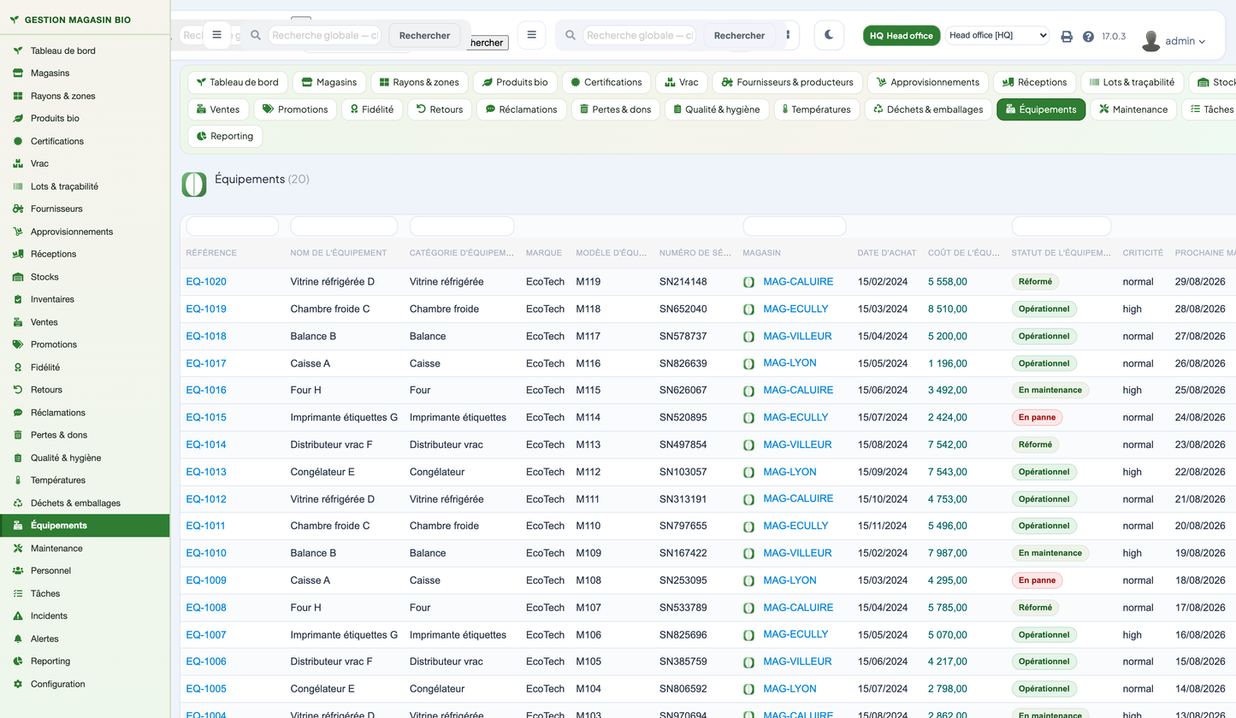Open Incidents in the sidebar
The image size is (1236, 718).
click(86, 615)
